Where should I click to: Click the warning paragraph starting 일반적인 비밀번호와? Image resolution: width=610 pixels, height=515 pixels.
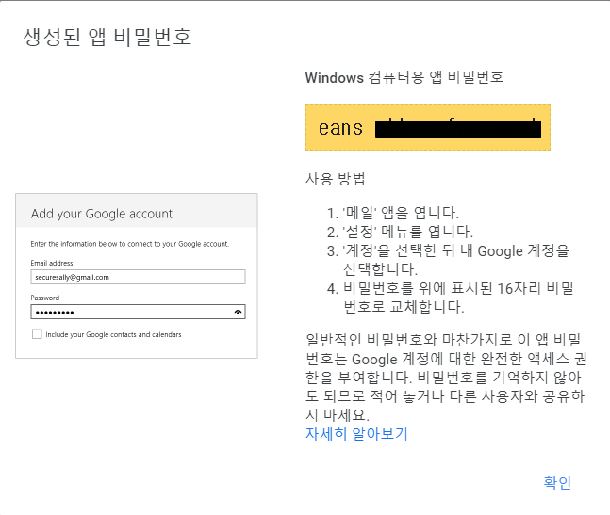point(446,378)
